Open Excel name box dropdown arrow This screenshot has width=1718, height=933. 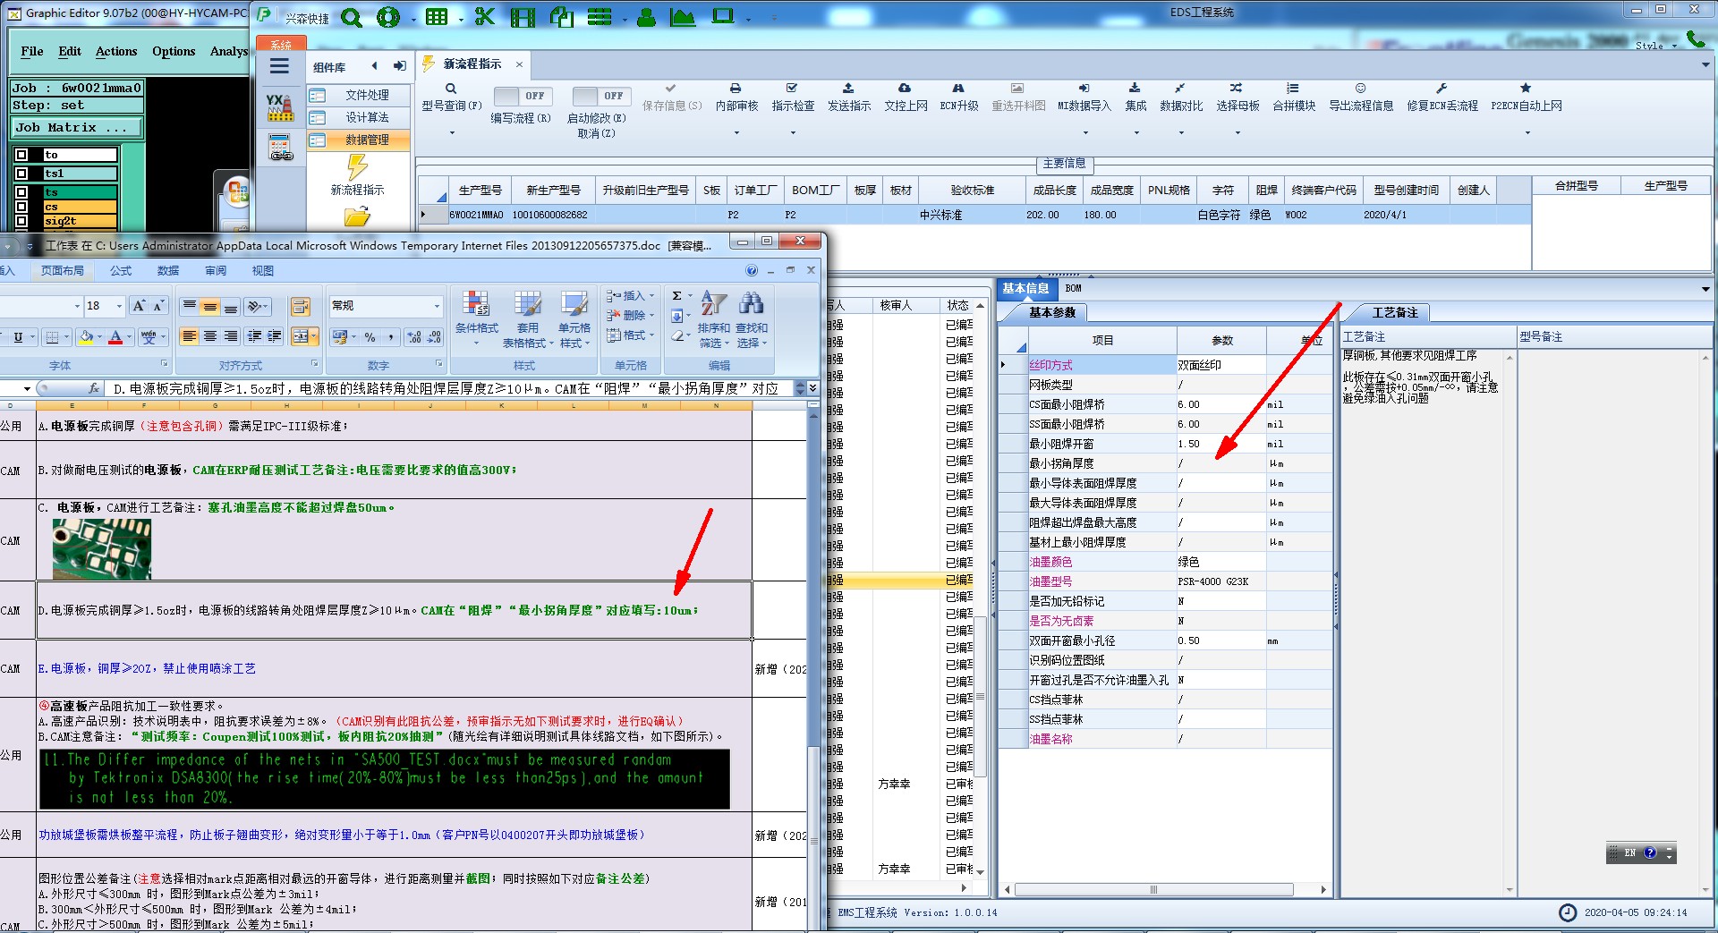(27, 389)
